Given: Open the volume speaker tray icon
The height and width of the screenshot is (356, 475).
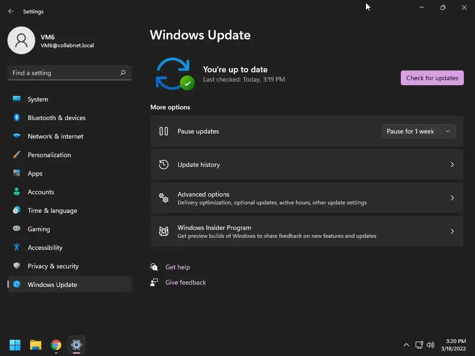Looking at the screenshot, I should (430, 345).
